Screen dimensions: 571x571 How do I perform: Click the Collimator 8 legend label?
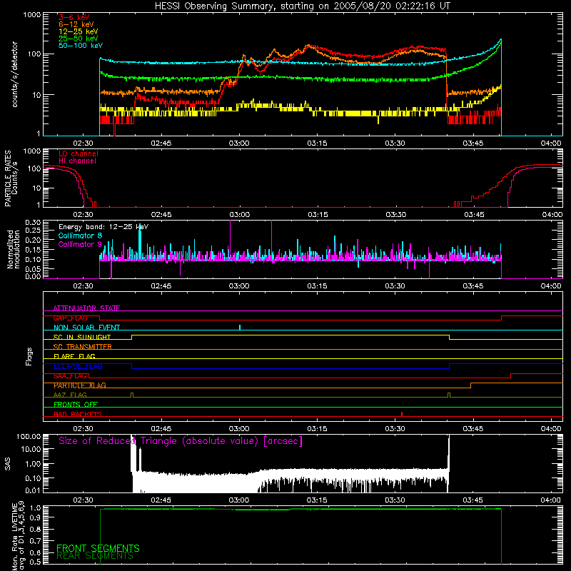[80, 236]
